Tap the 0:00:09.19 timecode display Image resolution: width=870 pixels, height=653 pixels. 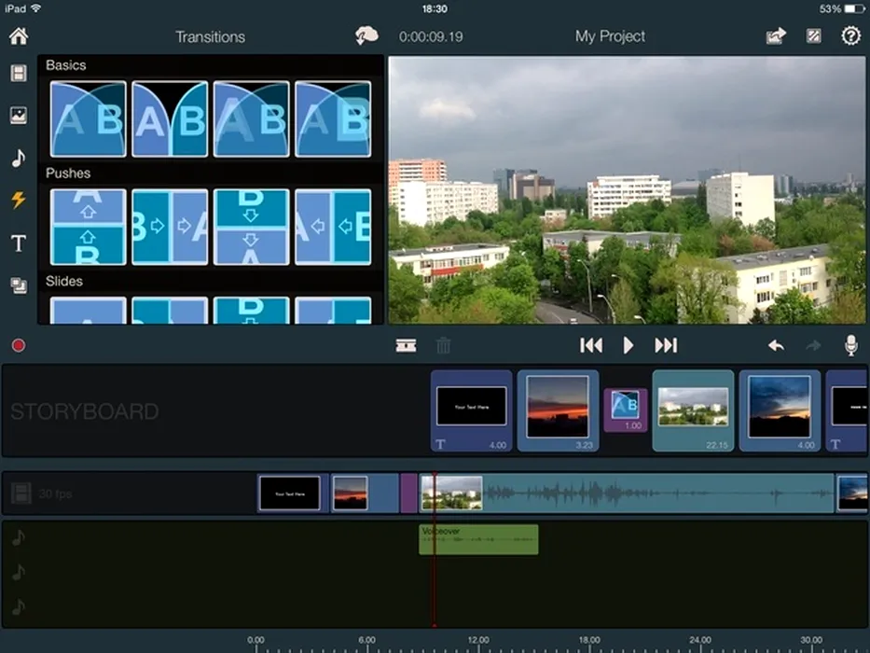(431, 36)
